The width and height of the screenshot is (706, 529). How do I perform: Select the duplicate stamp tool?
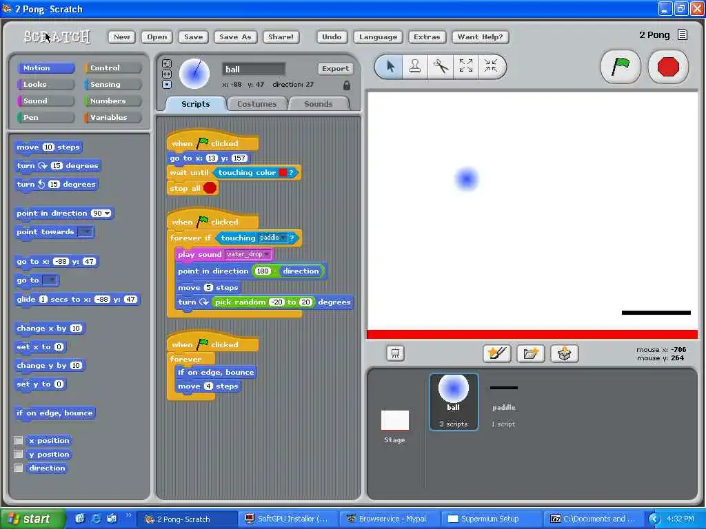pos(414,67)
